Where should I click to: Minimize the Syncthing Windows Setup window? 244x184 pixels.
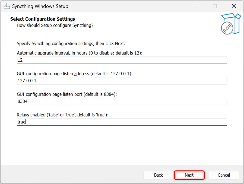(196, 6)
